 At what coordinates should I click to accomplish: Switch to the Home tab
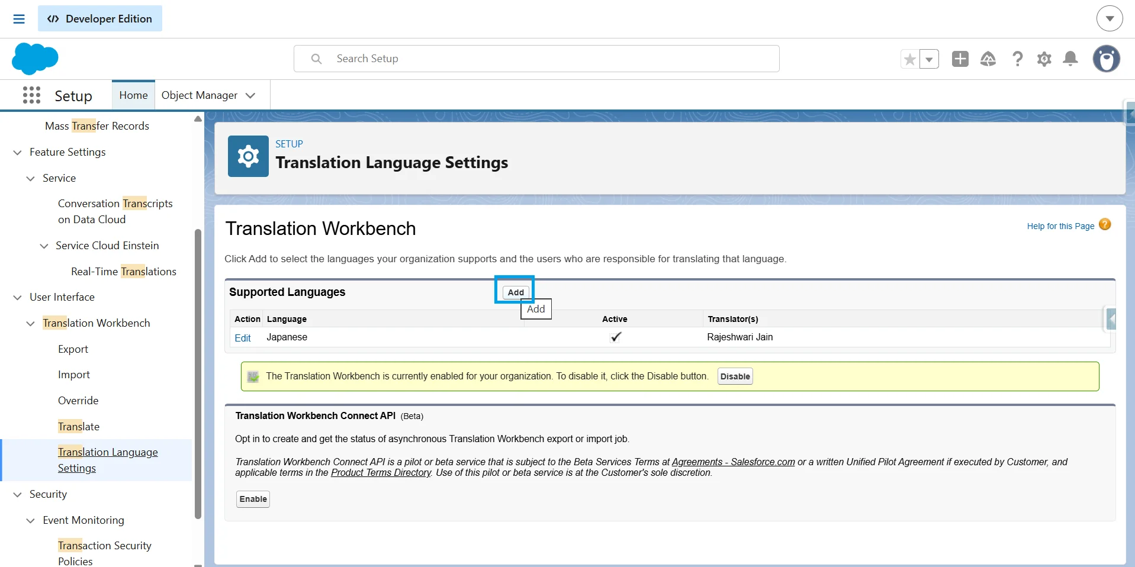coord(133,95)
